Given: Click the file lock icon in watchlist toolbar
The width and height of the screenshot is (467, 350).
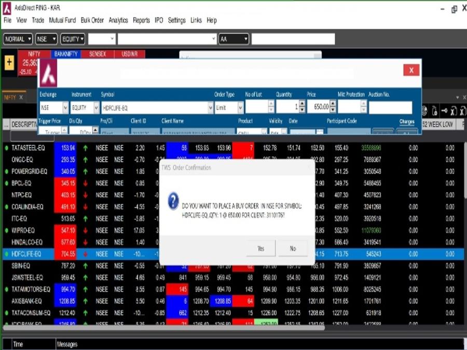Looking at the screenshot, I should click(x=434, y=111).
